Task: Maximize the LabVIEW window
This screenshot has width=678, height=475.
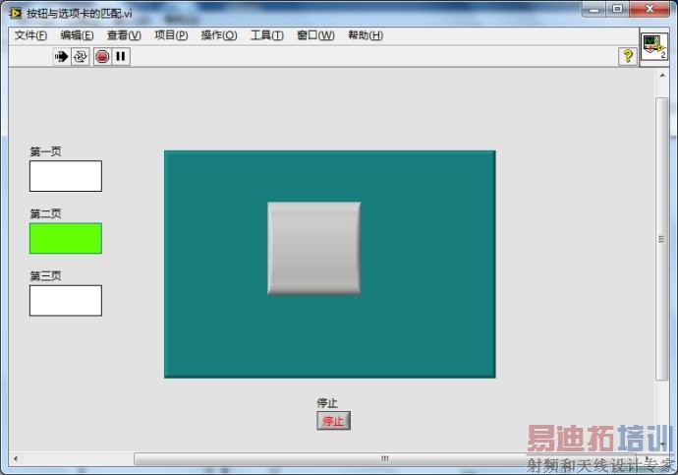Action: pyautogui.click(x=617, y=9)
